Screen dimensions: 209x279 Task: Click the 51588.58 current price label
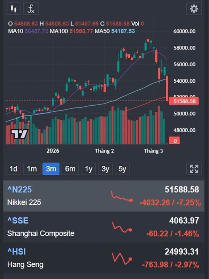184,101
